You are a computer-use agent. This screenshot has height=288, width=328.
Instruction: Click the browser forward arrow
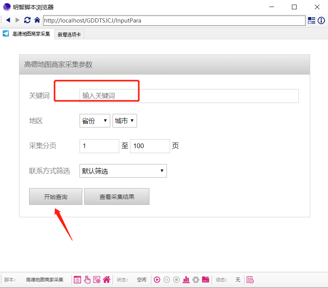coord(17,20)
